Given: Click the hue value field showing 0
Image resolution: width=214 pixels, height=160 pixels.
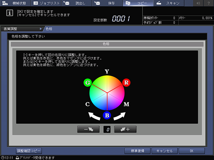Looking at the screenshot, I should click(x=107, y=129).
